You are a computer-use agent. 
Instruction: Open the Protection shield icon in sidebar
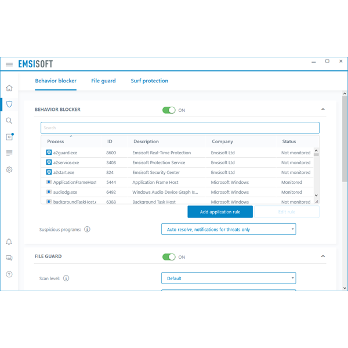9,104
